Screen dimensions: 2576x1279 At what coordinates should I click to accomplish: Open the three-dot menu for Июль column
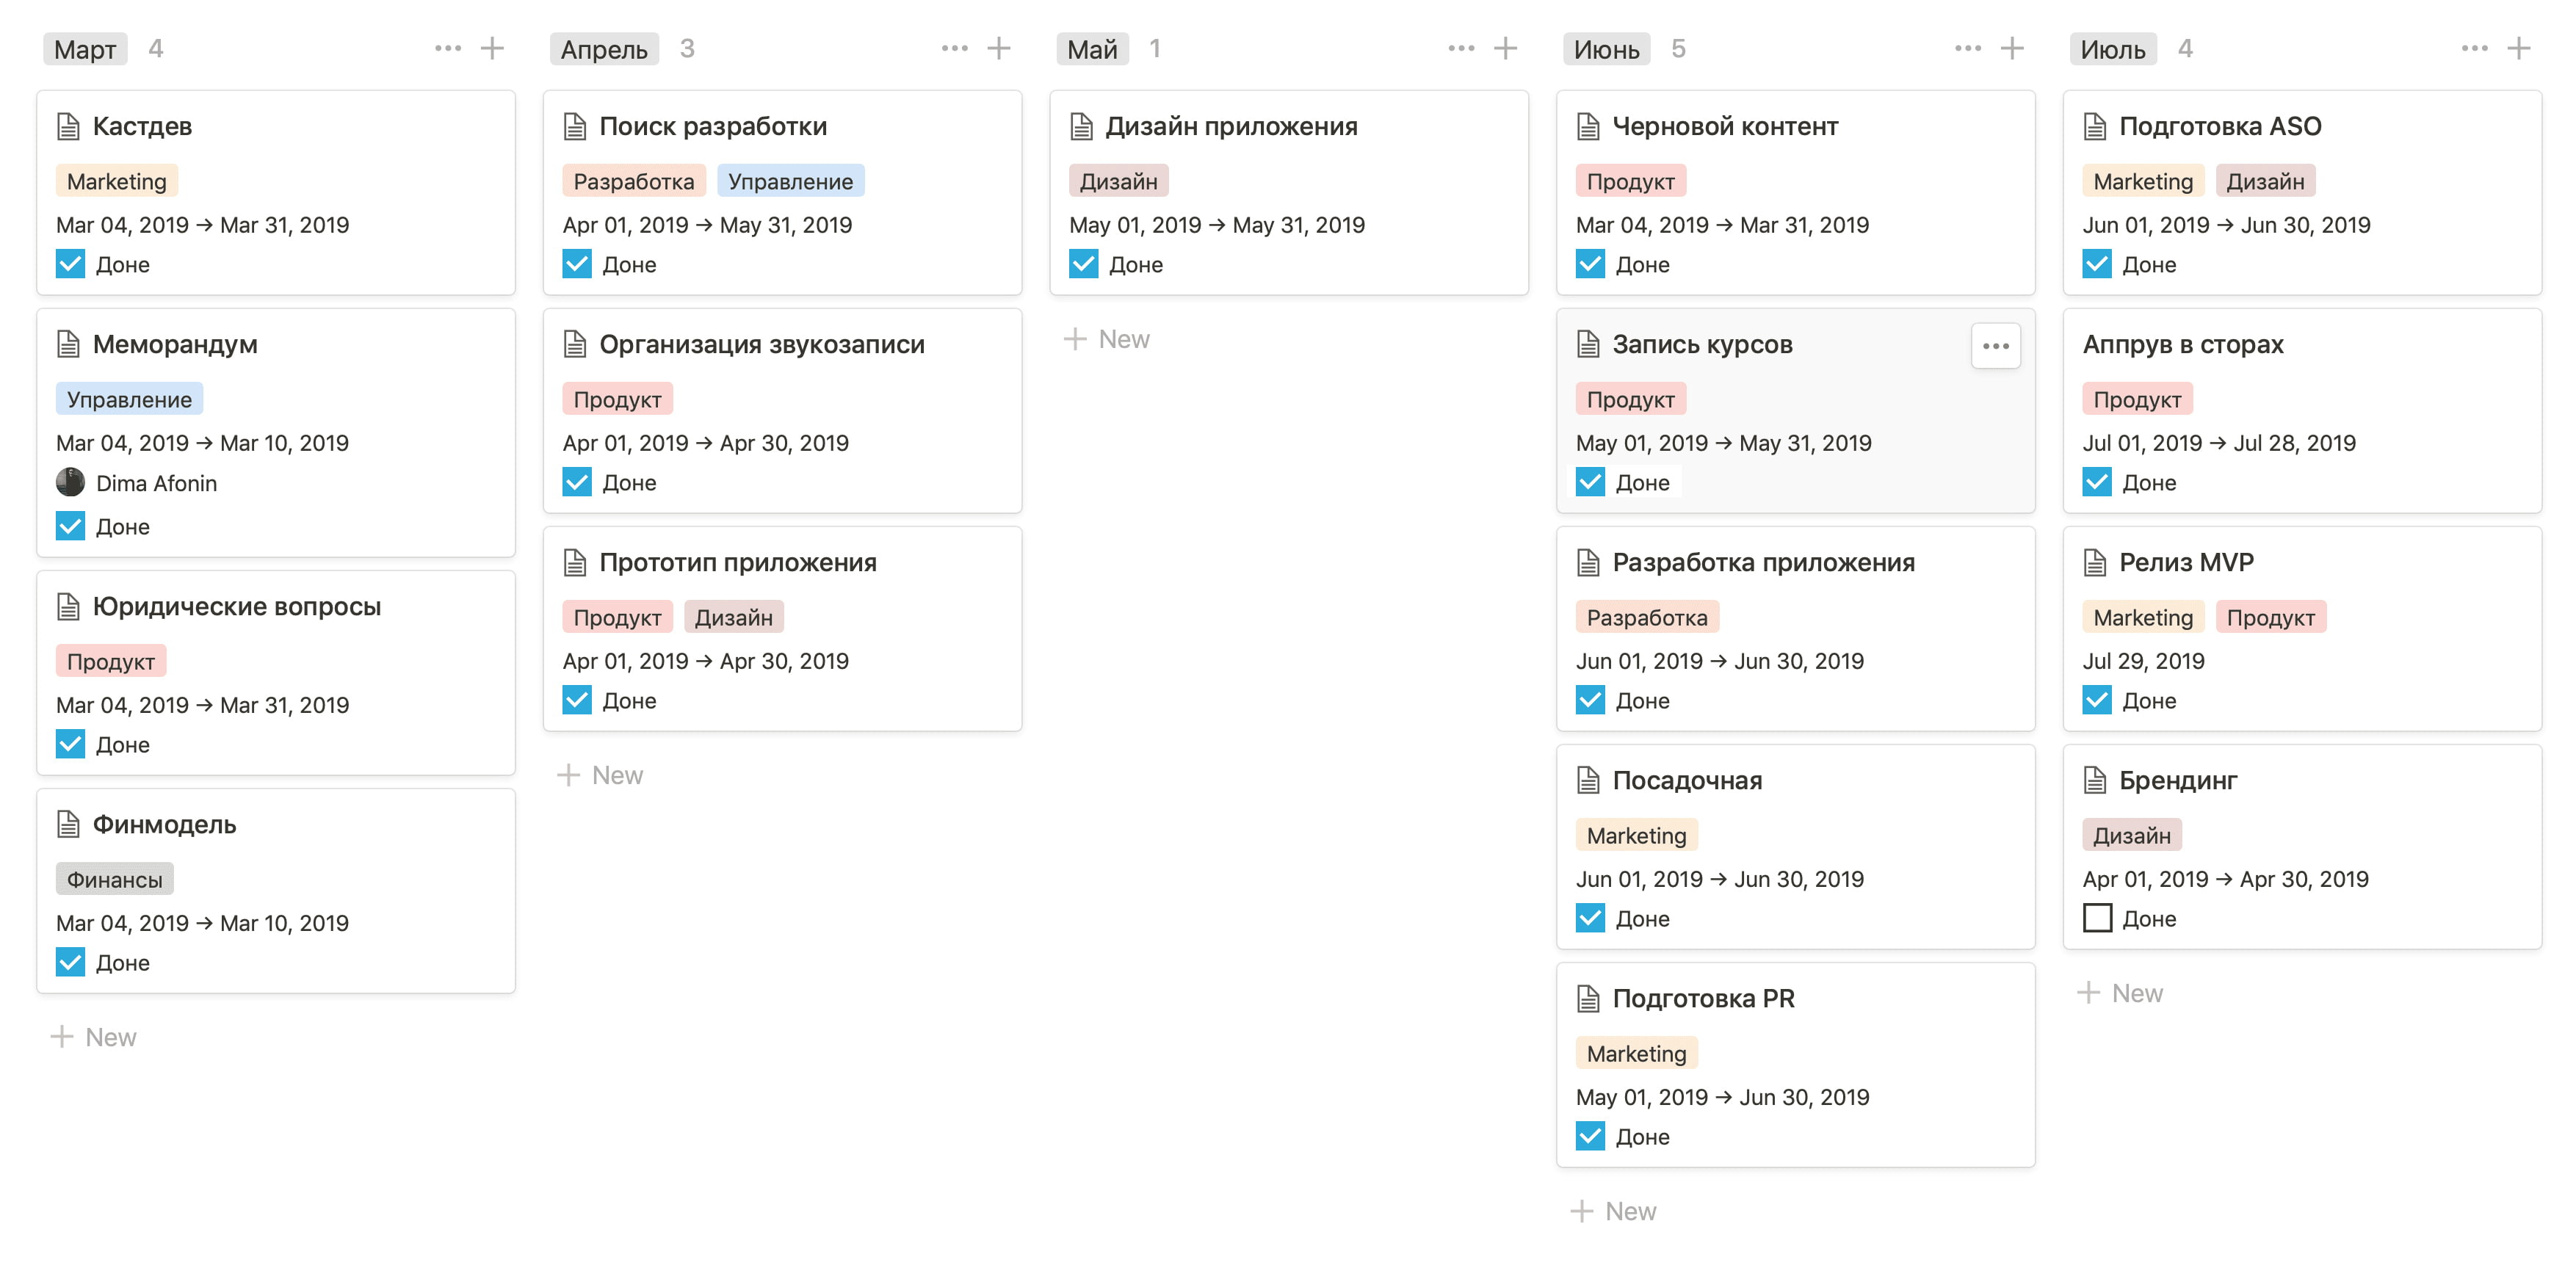coord(2474,48)
